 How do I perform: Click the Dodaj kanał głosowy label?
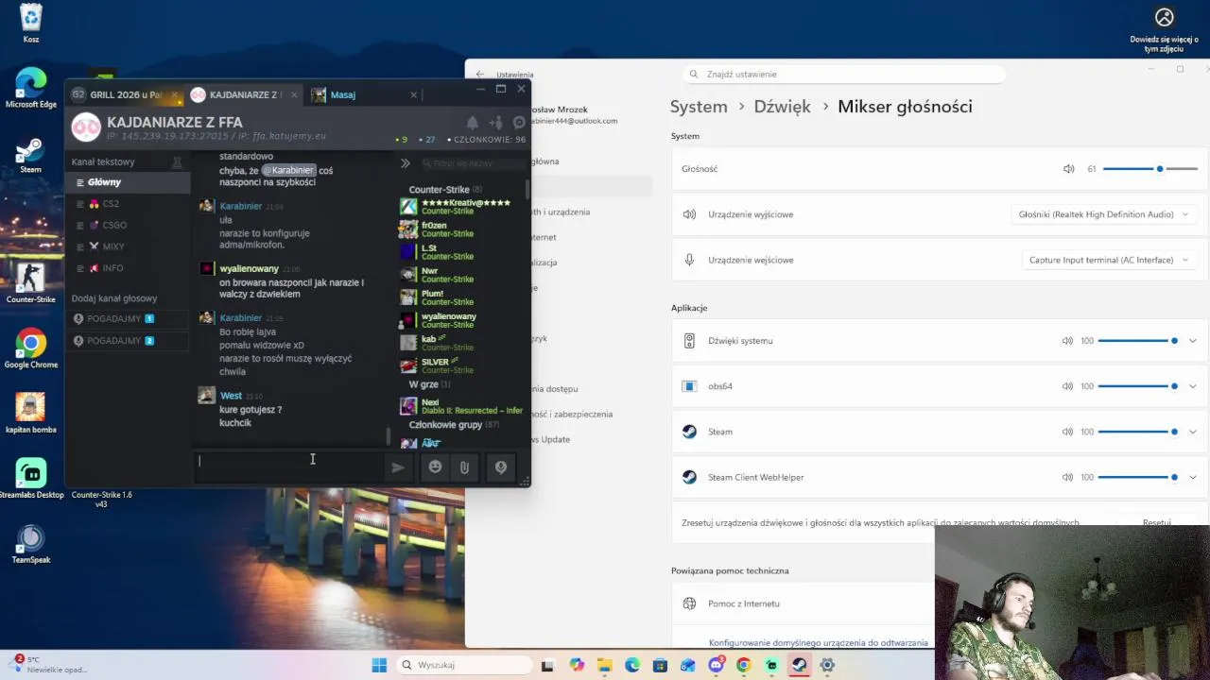click(114, 298)
